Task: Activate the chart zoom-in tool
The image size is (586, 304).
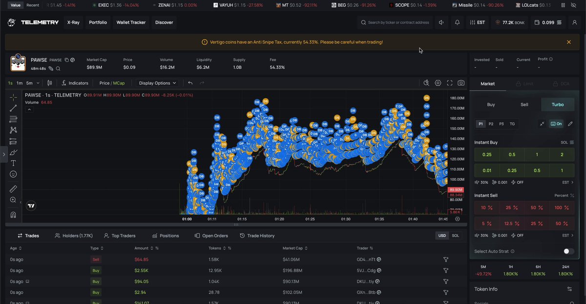Action: point(13,200)
